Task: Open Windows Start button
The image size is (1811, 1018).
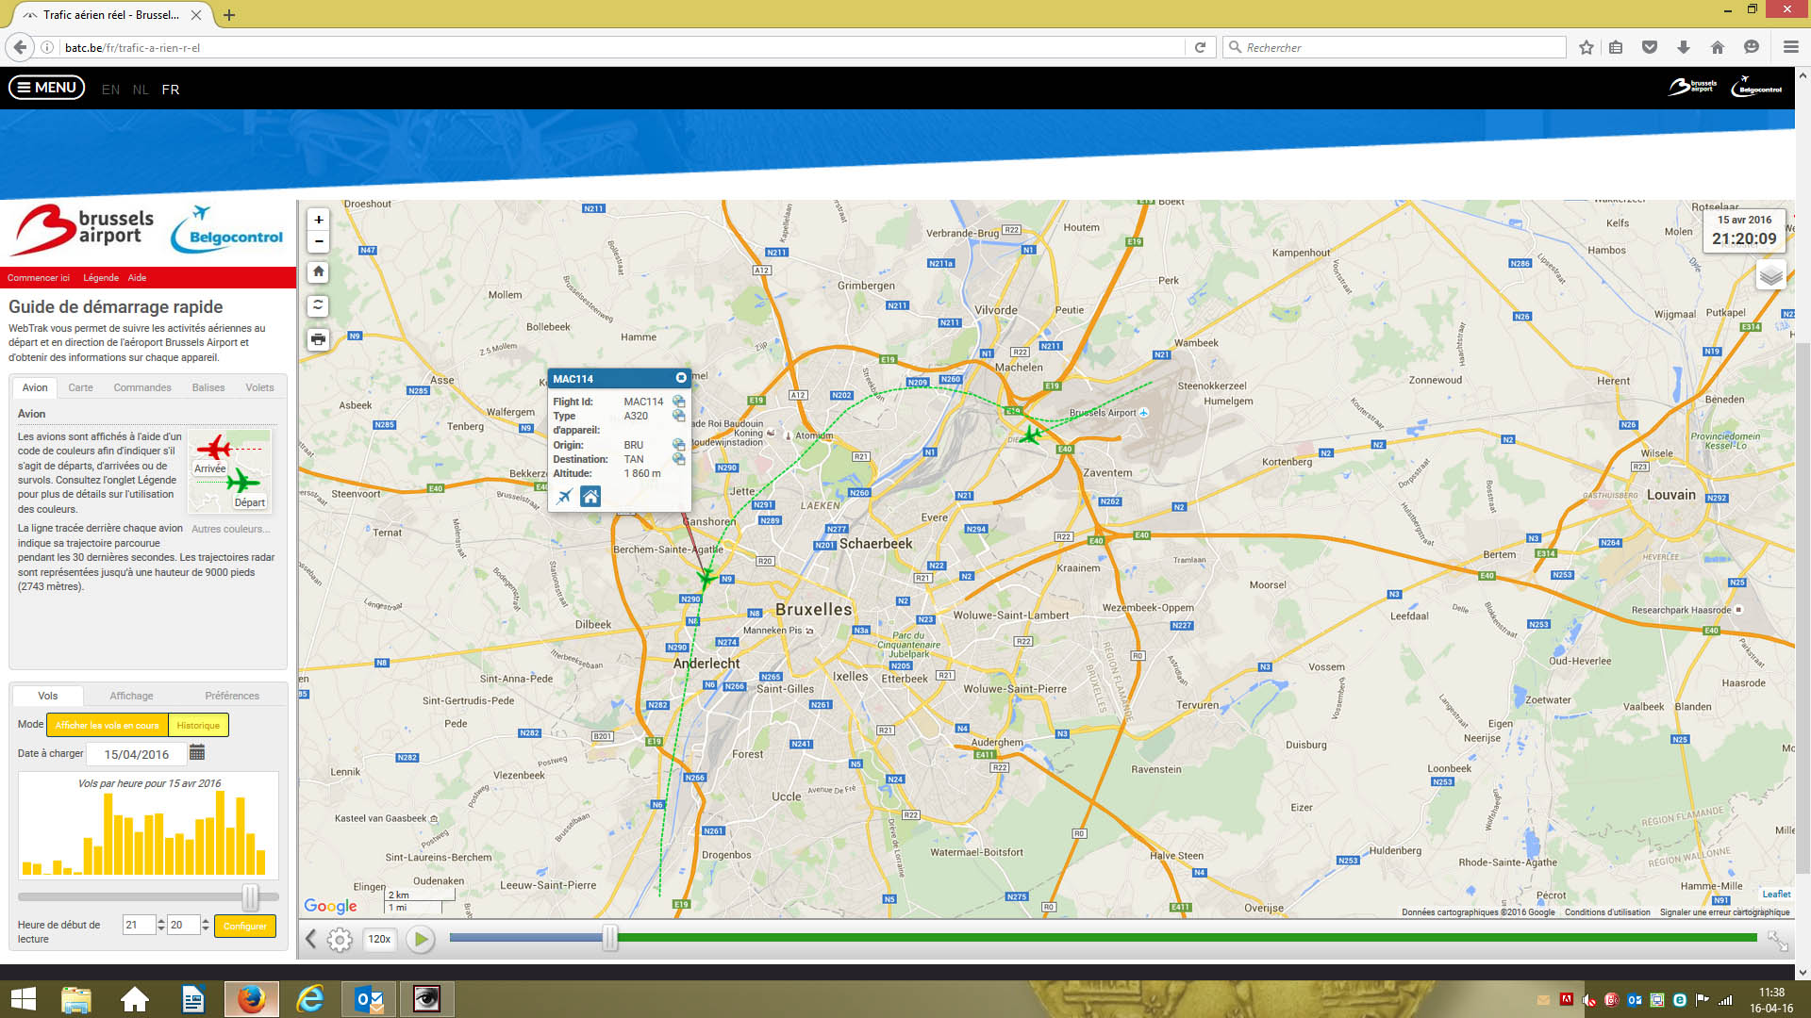Action: [23, 999]
